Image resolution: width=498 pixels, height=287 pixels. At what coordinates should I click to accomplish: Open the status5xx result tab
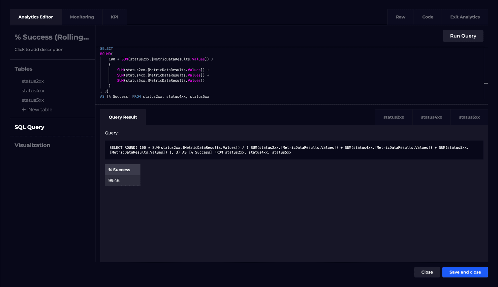click(469, 117)
